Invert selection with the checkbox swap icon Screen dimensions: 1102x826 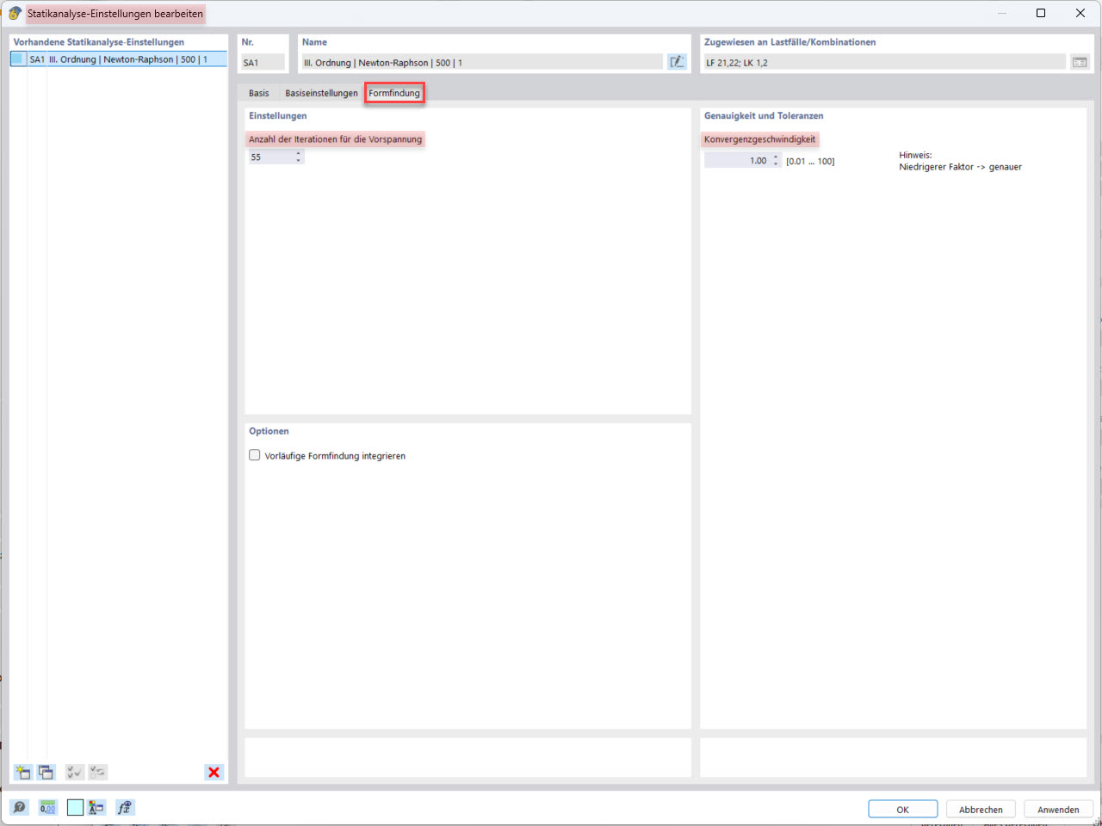97,772
